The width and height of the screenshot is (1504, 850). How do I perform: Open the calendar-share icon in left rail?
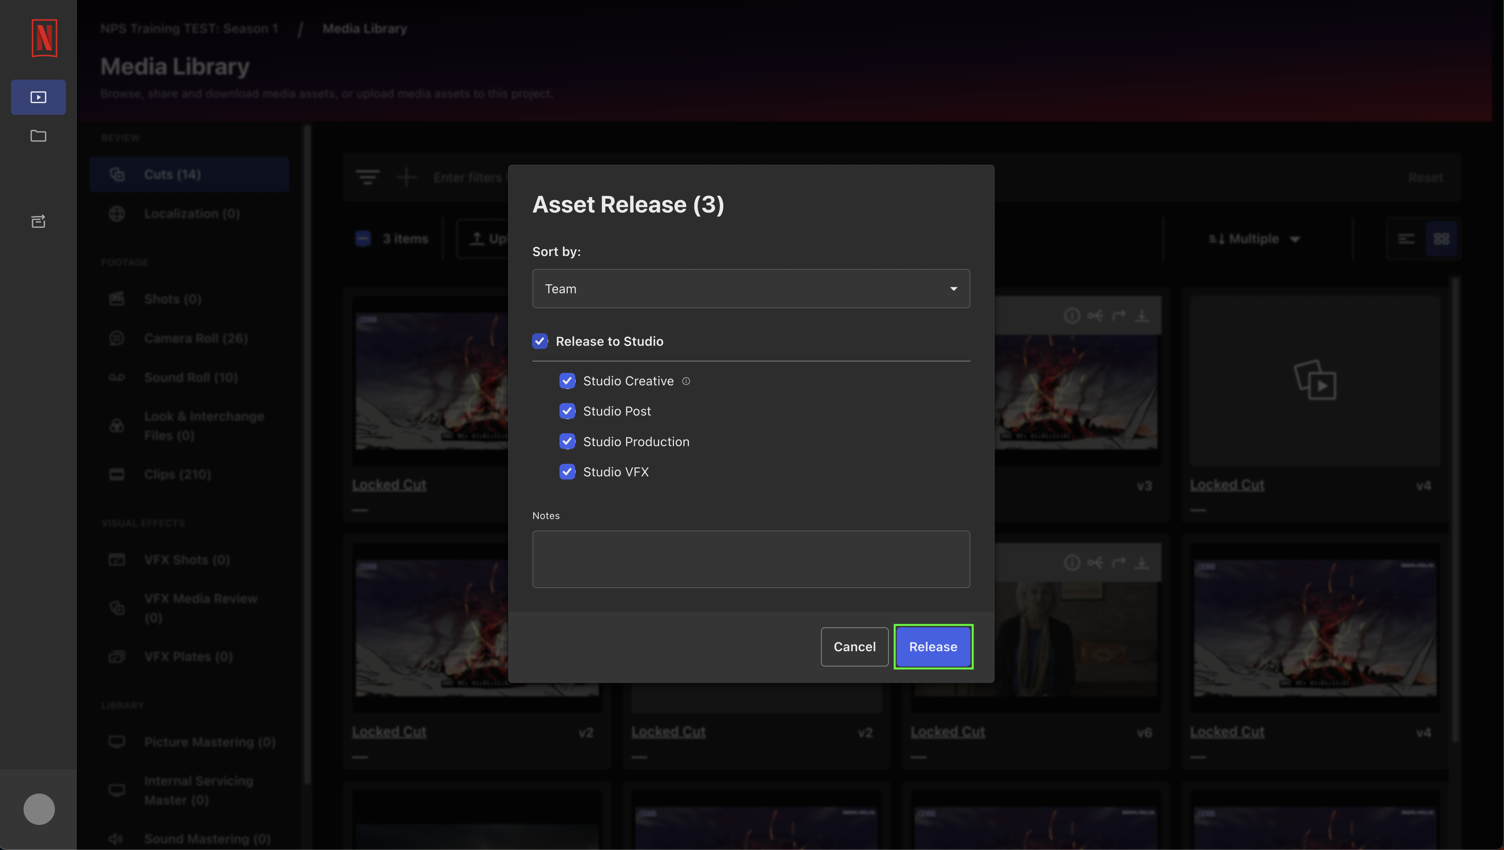coord(38,221)
